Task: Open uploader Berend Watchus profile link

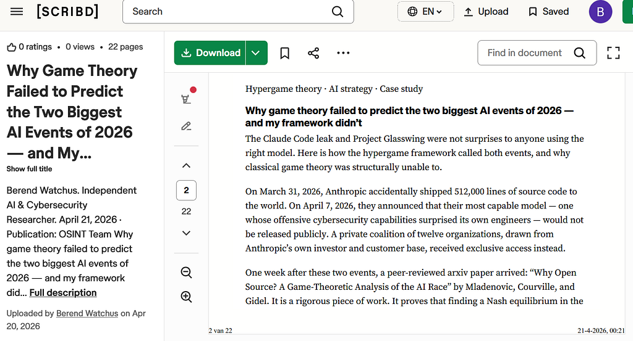Action: (x=87, y=313)
